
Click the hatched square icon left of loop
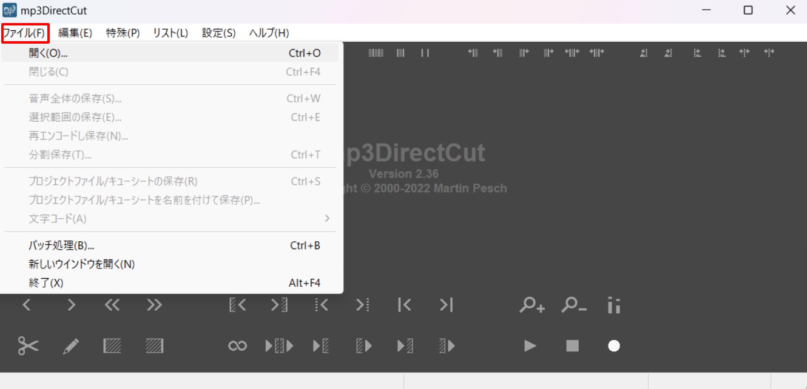(x=155, y=346)
